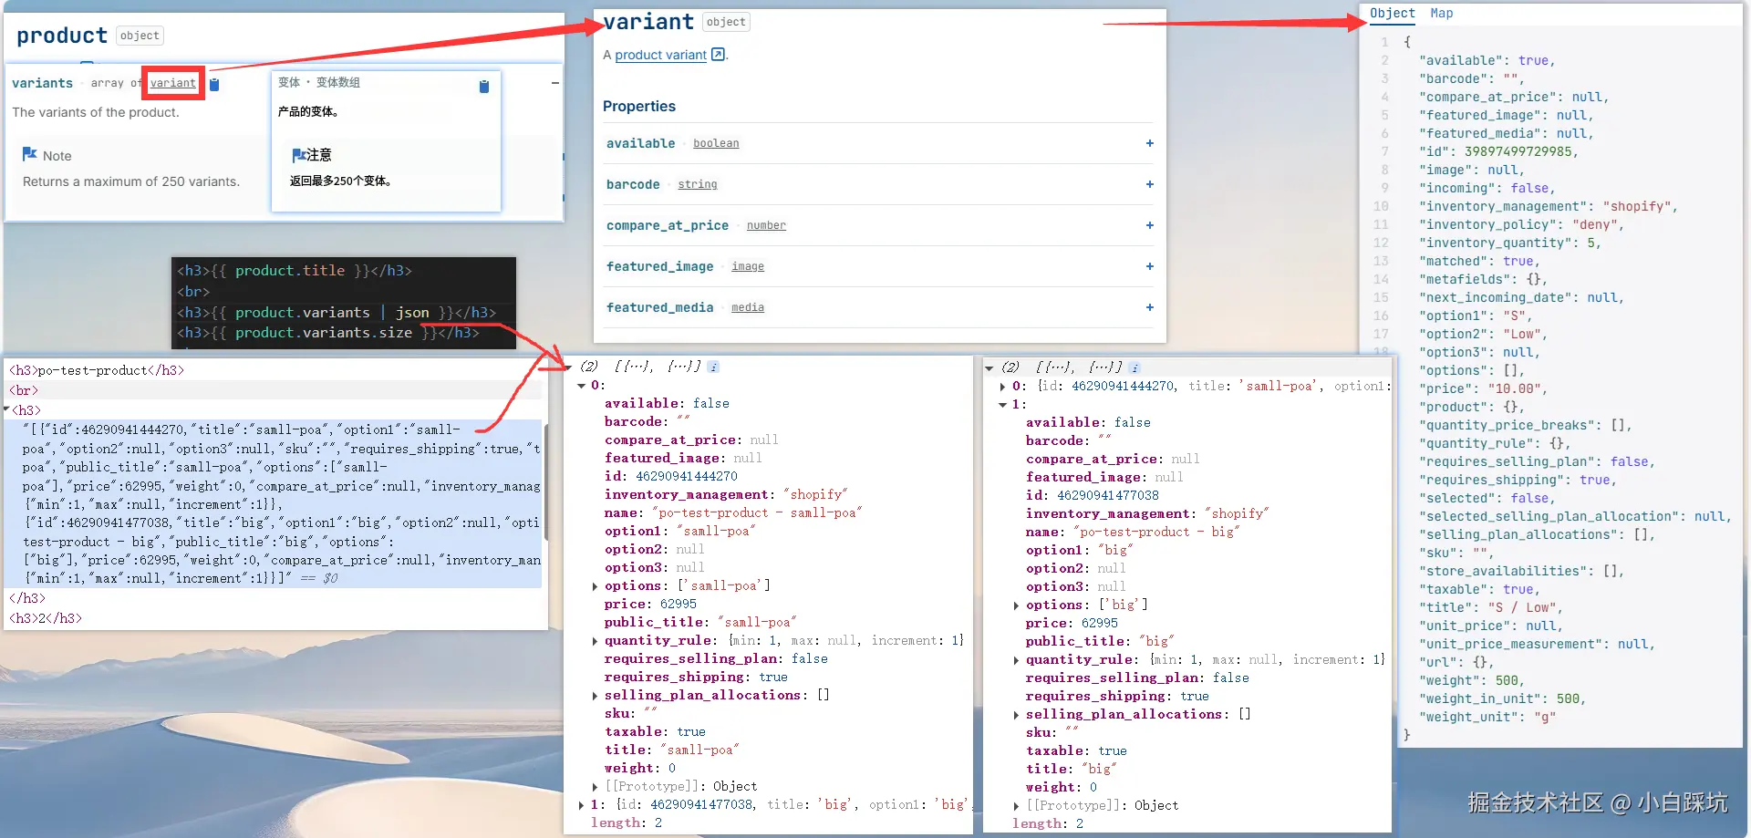Image resolution: width=1751 pixels, height=838 pixels.
Task: Click 'The variants of the product.' description
Action: (x=96, y=112)
